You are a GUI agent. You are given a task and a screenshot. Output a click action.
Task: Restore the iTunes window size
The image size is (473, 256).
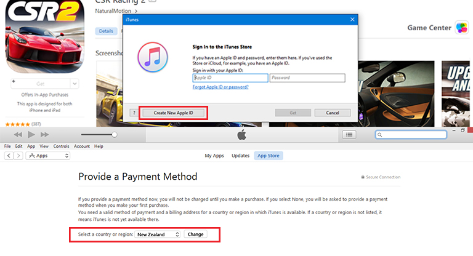tap(463, 130)
